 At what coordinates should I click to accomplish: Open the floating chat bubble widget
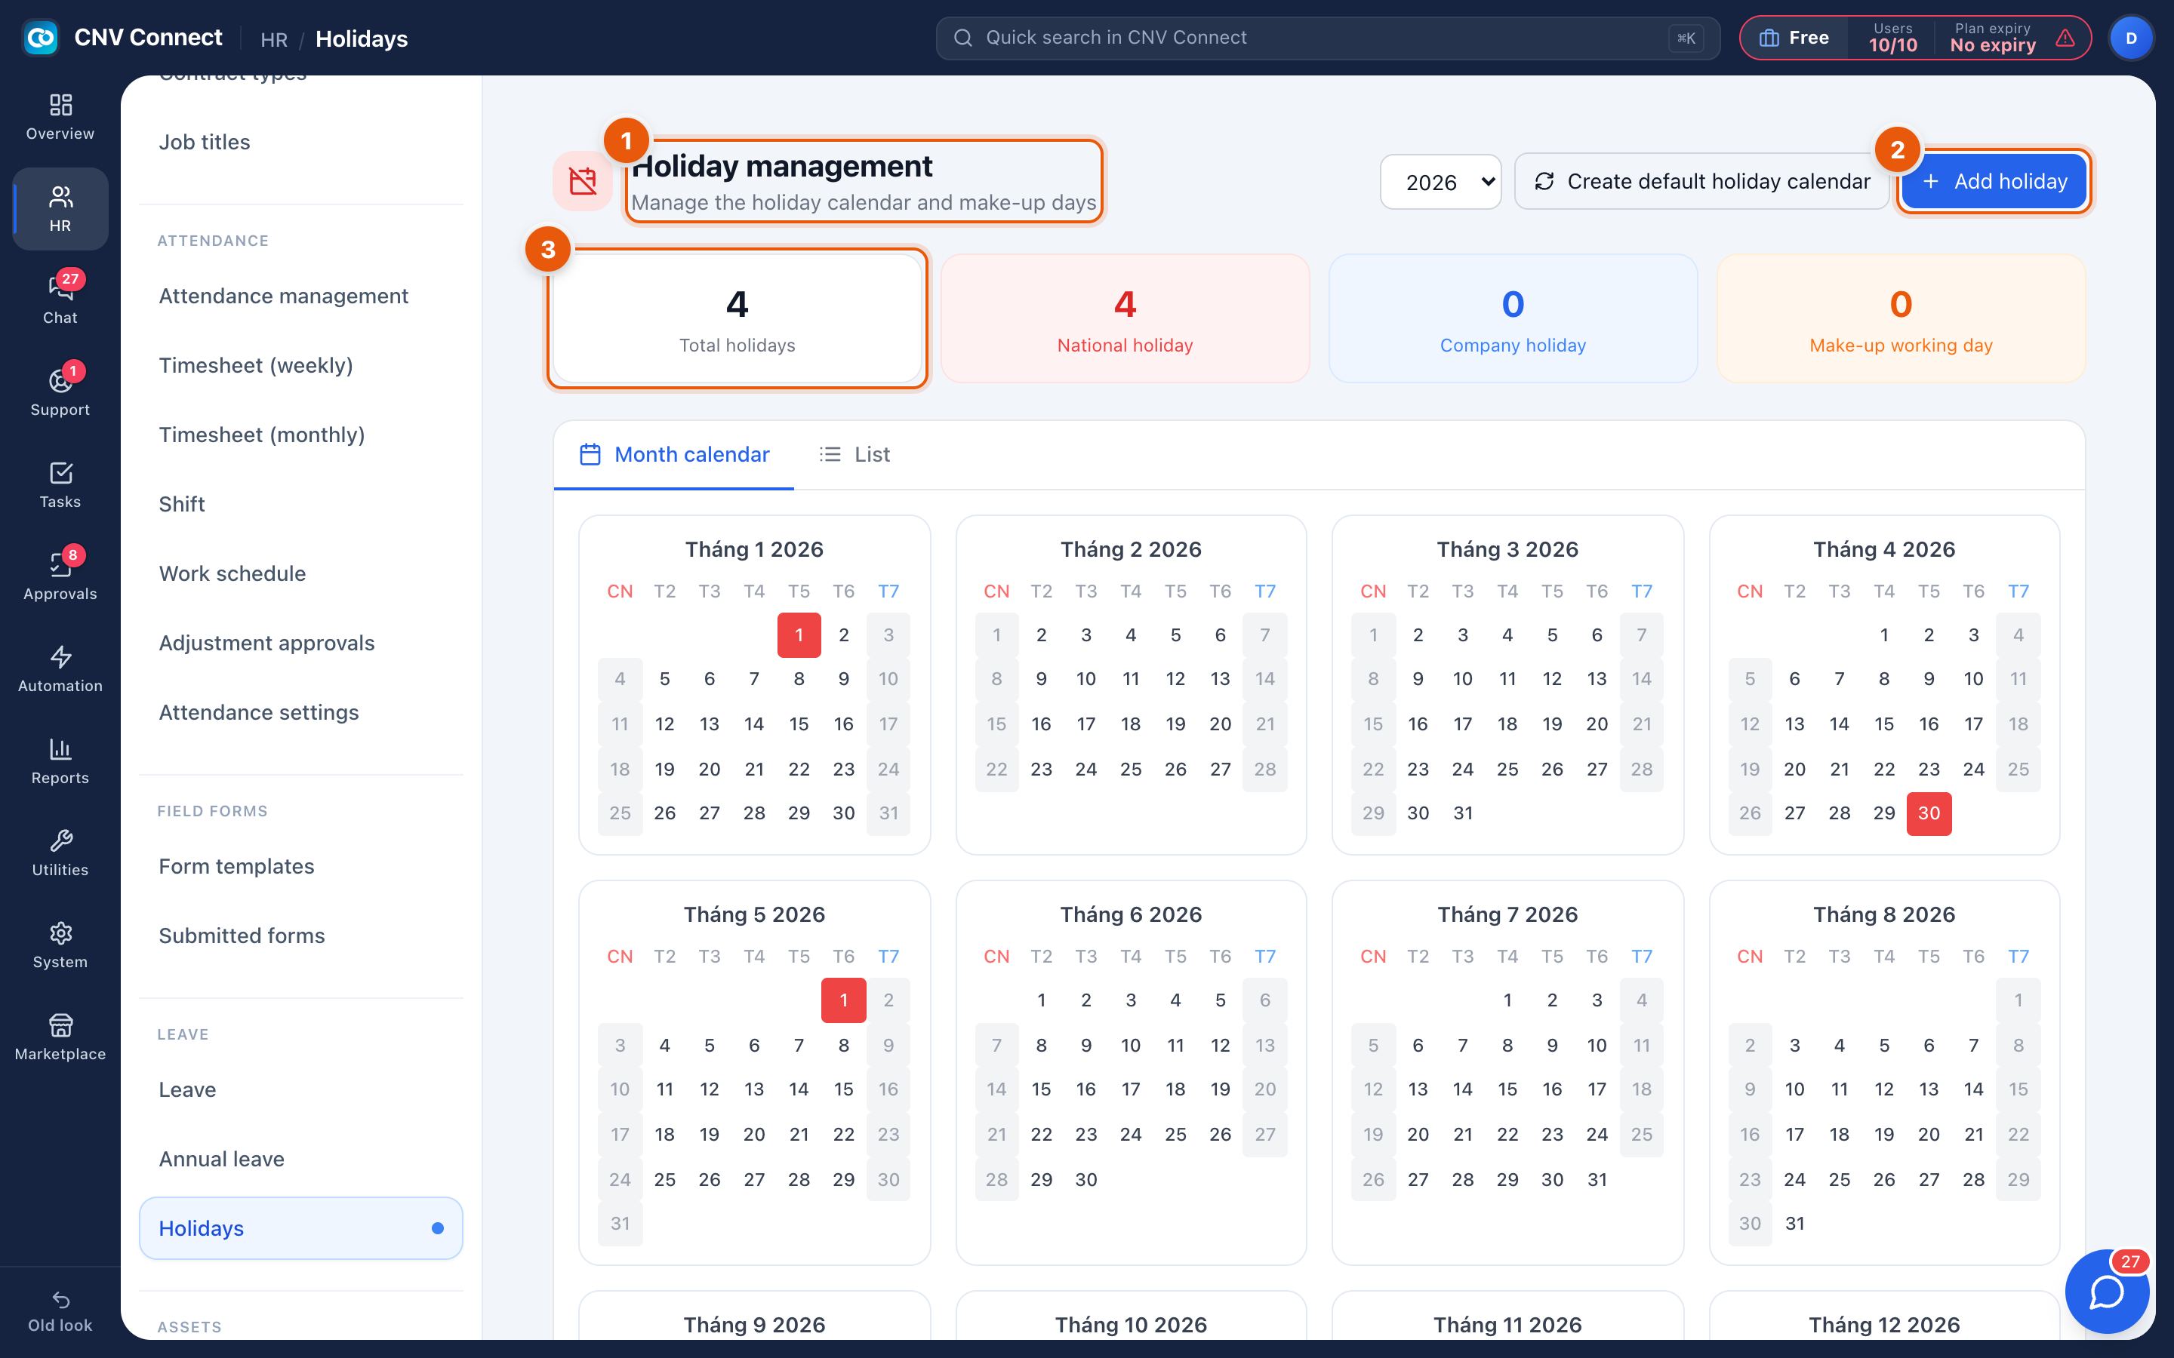[2107, 1292]
